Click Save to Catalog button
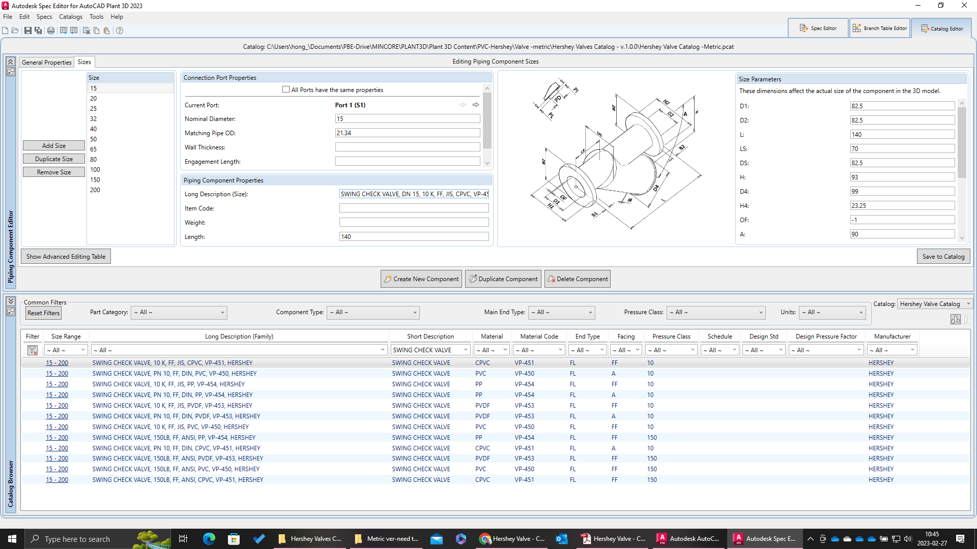This screenshot has width=977, height=549. 943,257
